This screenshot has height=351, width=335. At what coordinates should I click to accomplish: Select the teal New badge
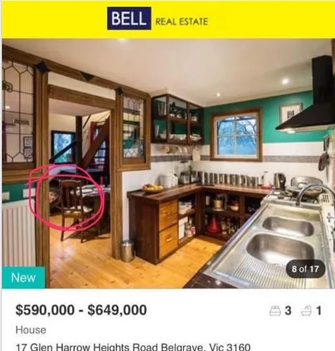coord(24,277)
